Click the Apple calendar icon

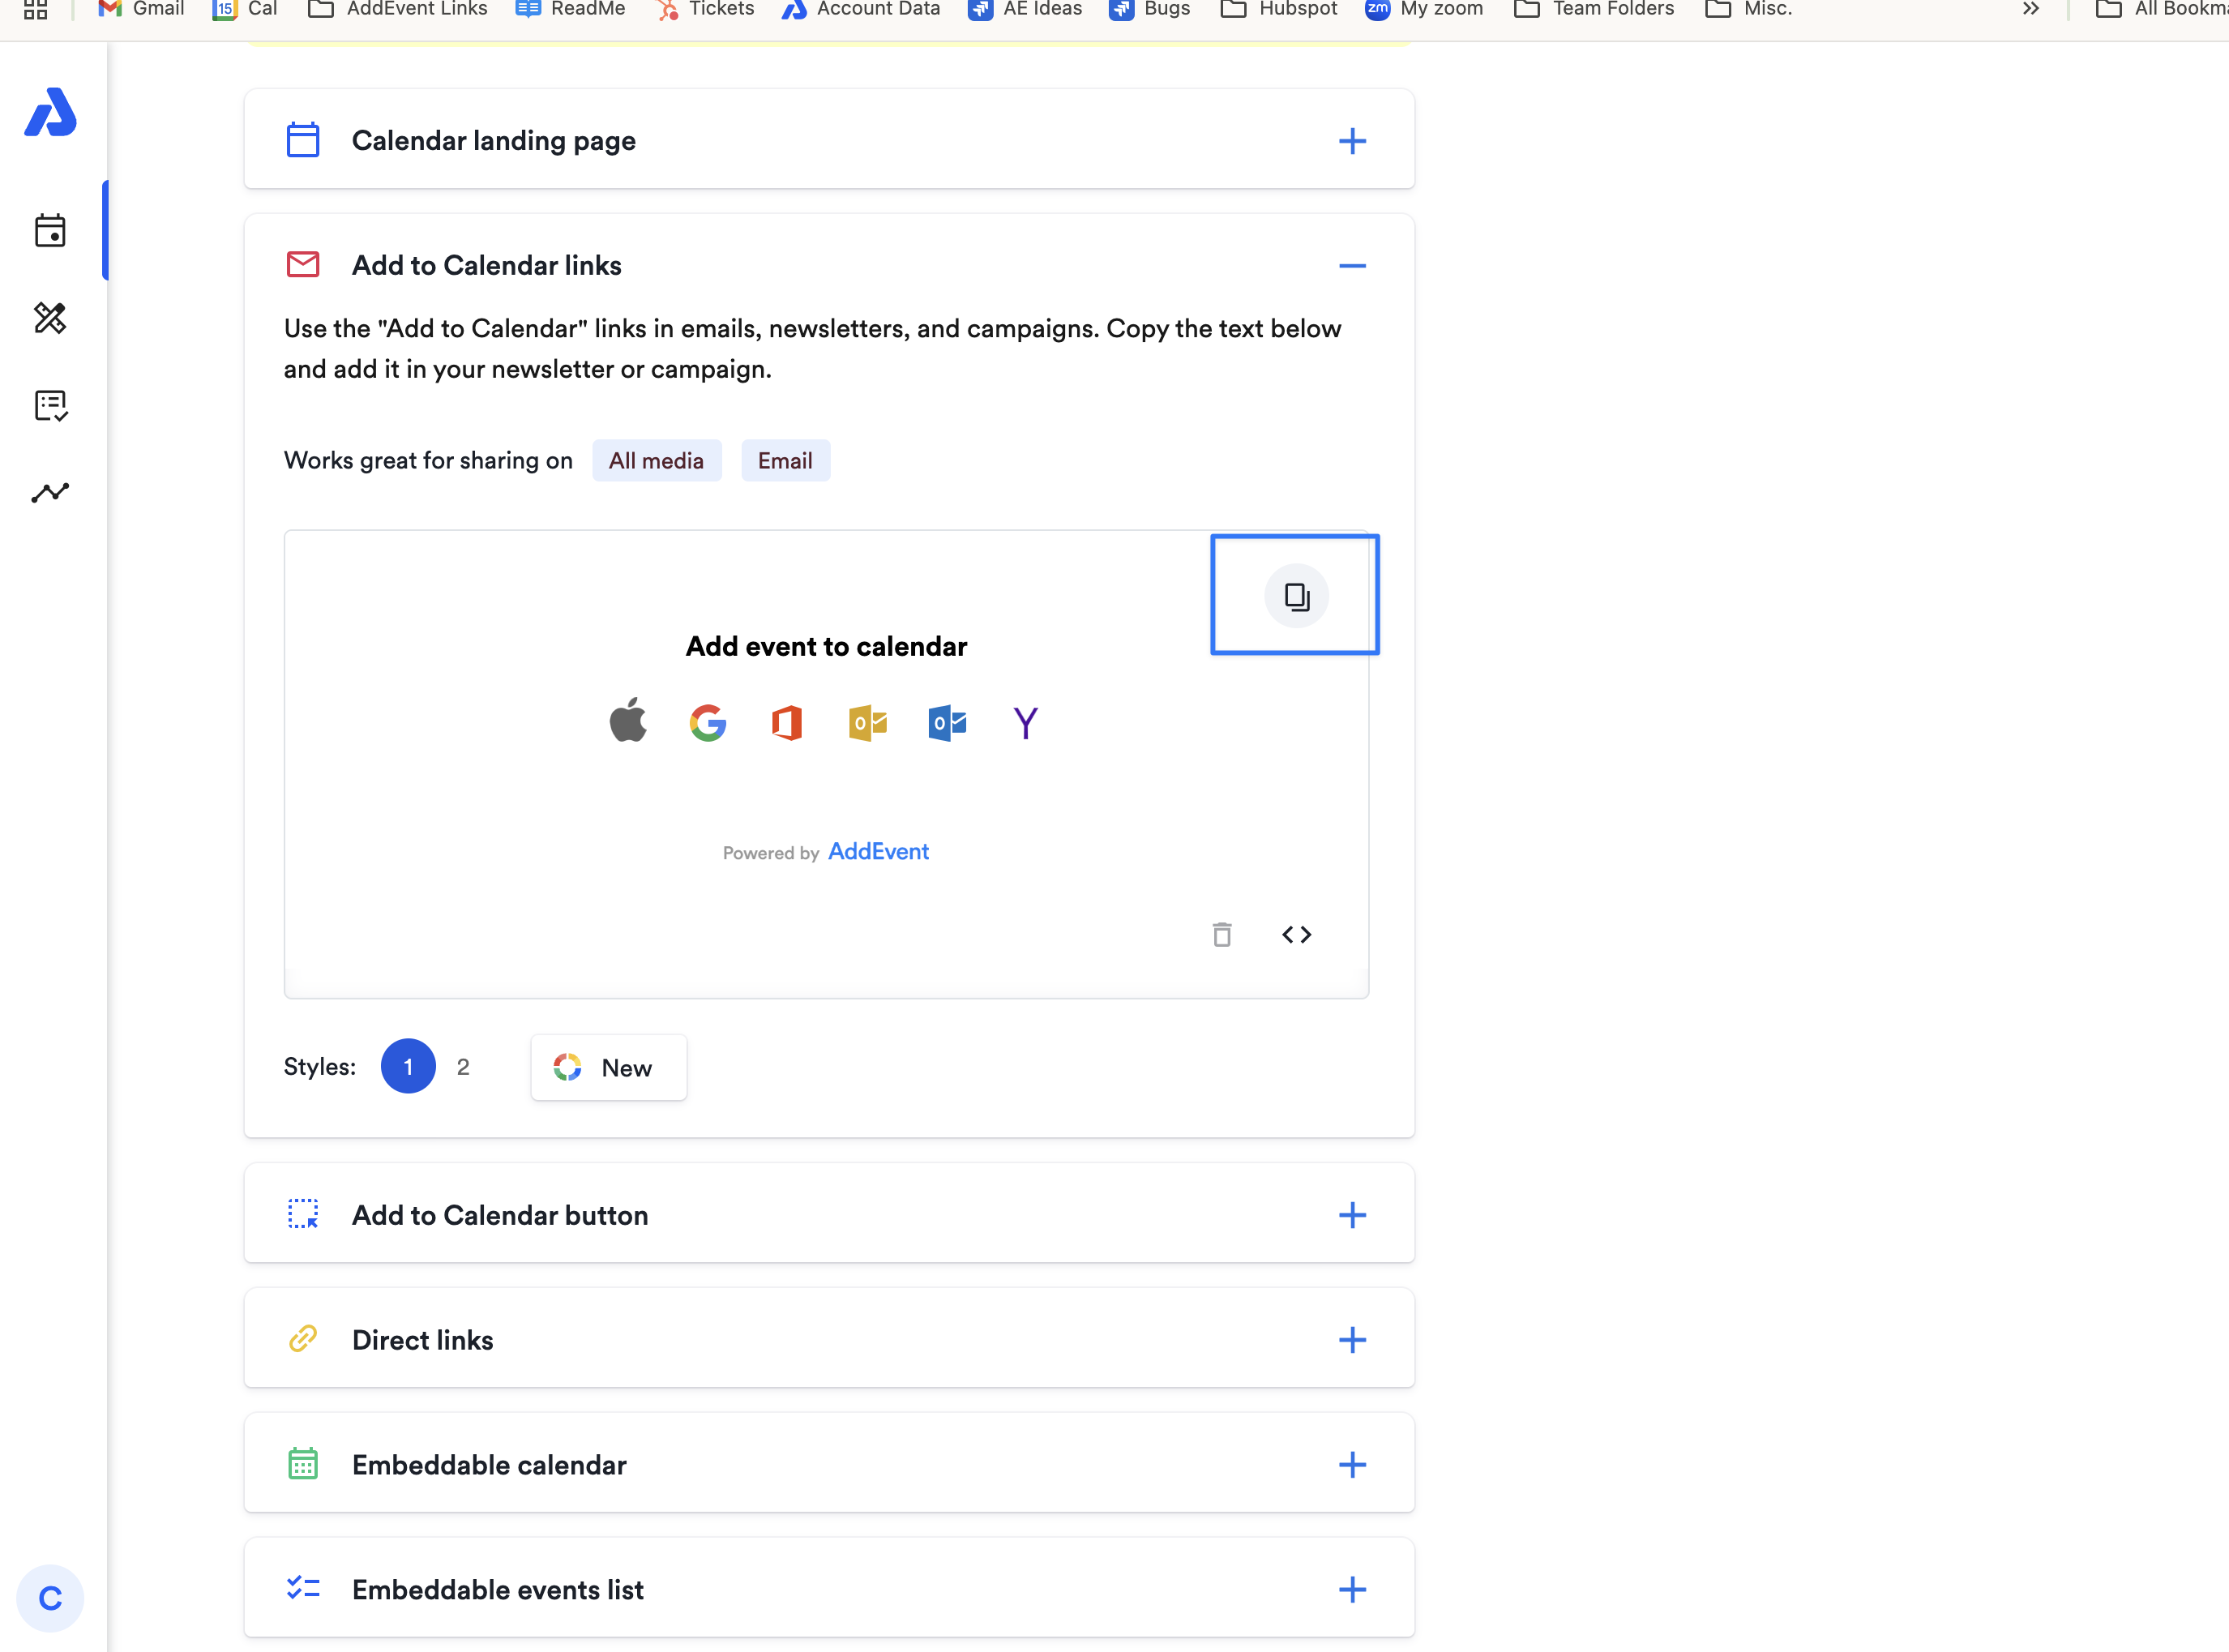tap(628, 721)
